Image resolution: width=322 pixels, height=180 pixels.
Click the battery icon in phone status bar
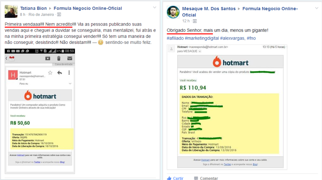coord(63,51)
